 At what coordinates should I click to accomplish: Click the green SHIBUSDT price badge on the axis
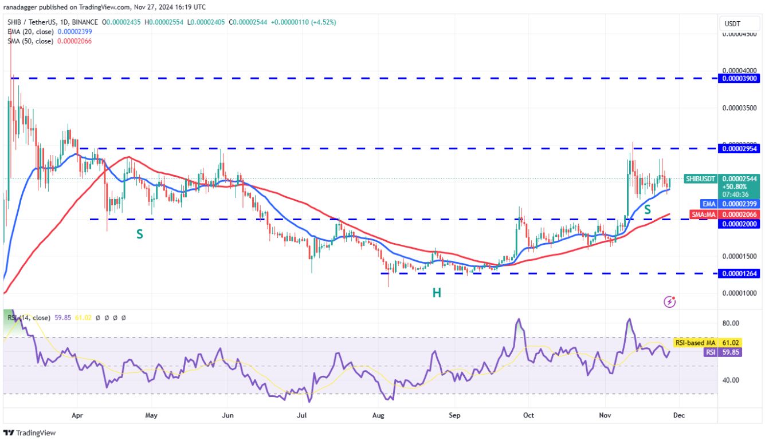tap(700, 179)
